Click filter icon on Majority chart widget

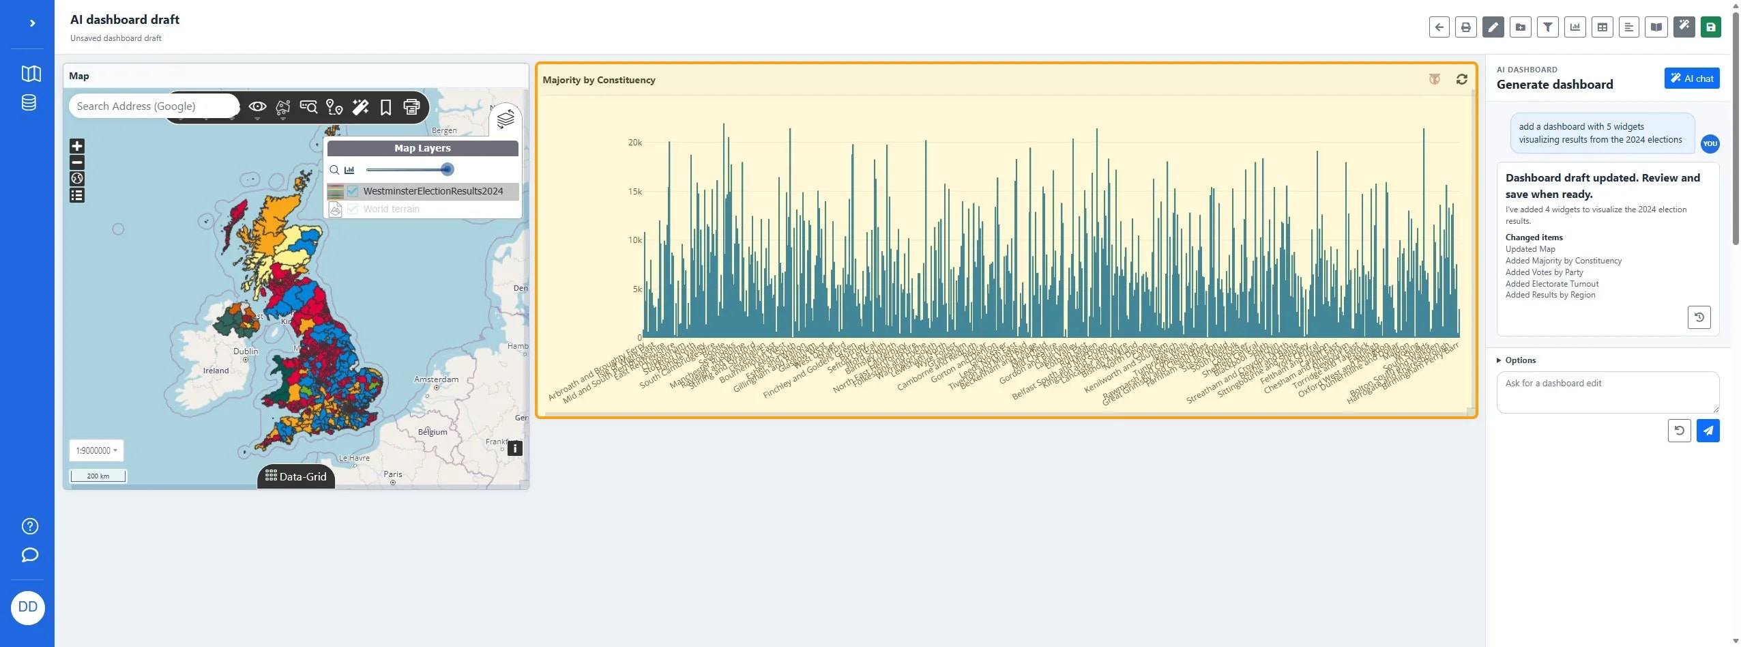pos(1435,80)
